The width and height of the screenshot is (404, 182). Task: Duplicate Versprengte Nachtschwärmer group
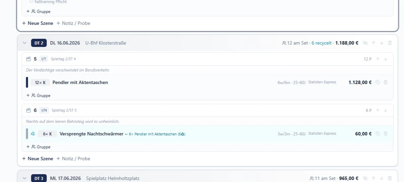[378, 134]
